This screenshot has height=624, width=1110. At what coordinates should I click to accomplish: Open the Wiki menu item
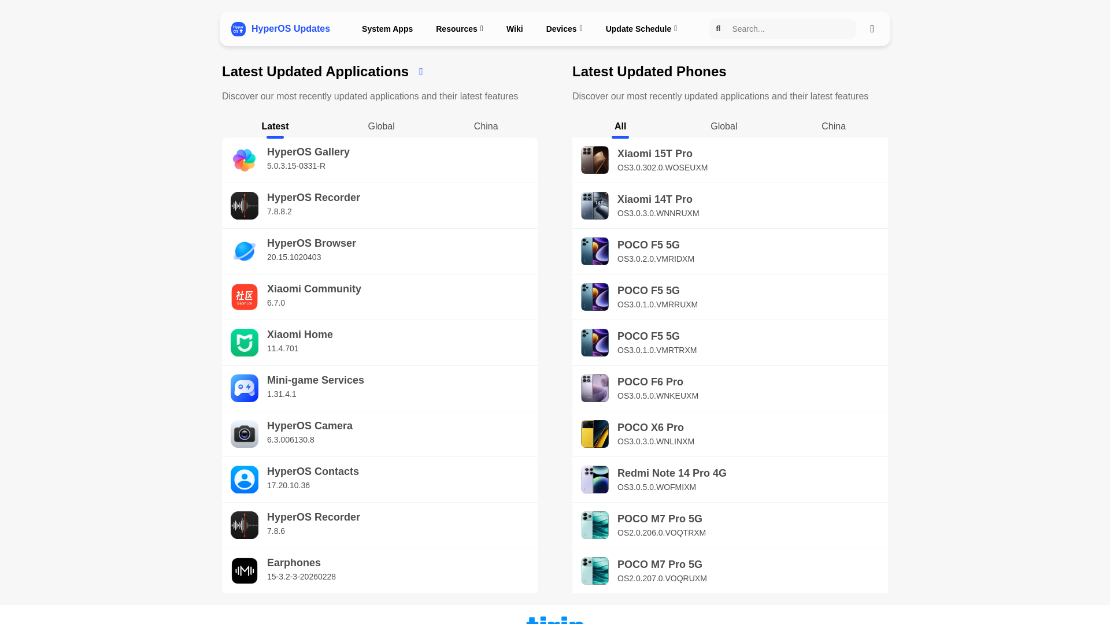click(515, 29)
